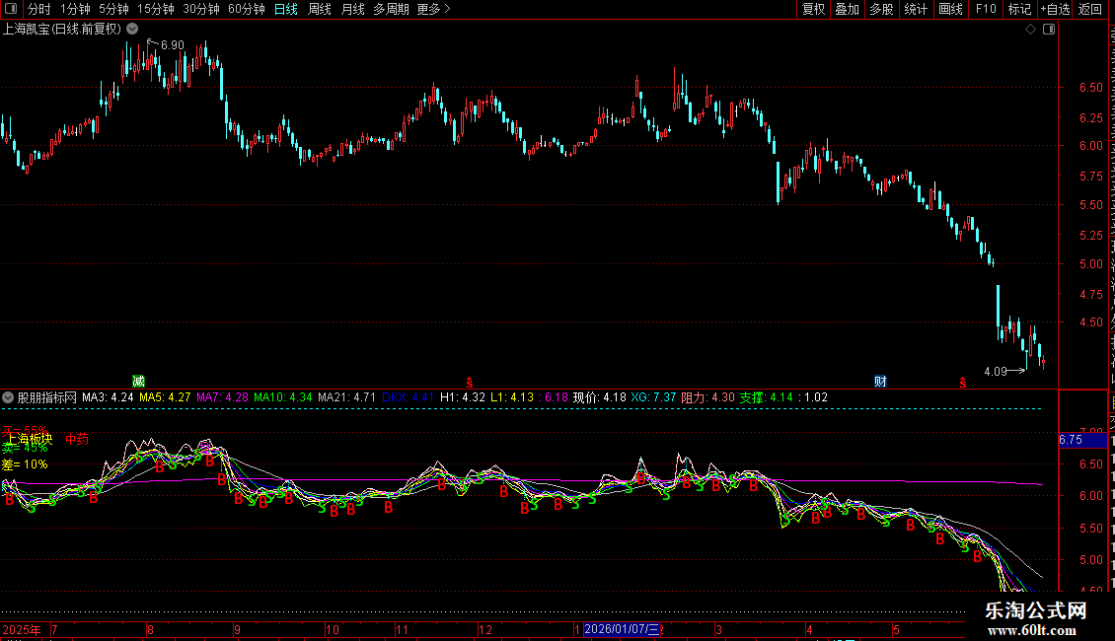Click the 6.50 price axis label in main chart
1115x641 pixels.
click(x=1090, y=88)
